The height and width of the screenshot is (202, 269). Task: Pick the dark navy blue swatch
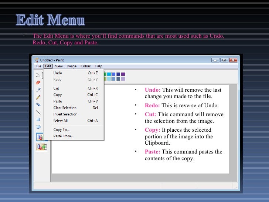pos(118,74)
